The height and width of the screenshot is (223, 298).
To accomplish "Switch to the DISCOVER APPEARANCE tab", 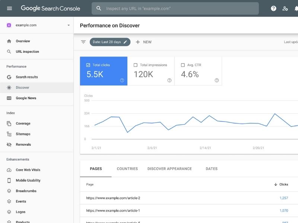I will [x=169, y=169].
